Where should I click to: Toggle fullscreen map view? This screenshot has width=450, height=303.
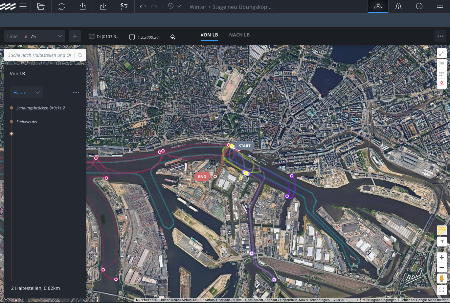[441, 290]
